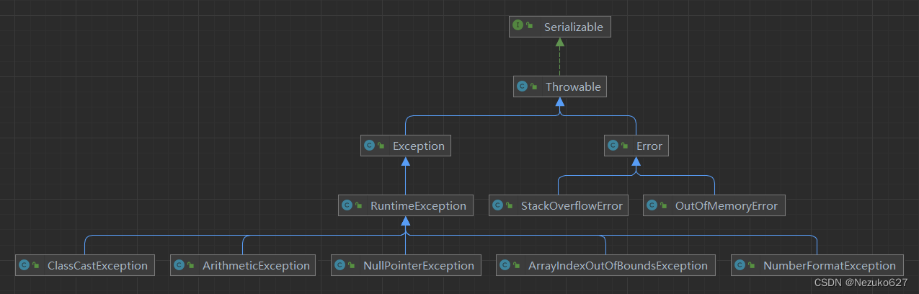The height and width of the screenshot is (294, 919).
Task: Click the class icon on Exception
Action: point(370,146)
